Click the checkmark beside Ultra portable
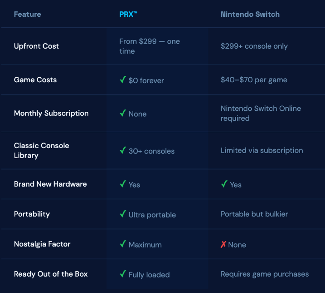The image size is (325, 293). pos(122,214)
